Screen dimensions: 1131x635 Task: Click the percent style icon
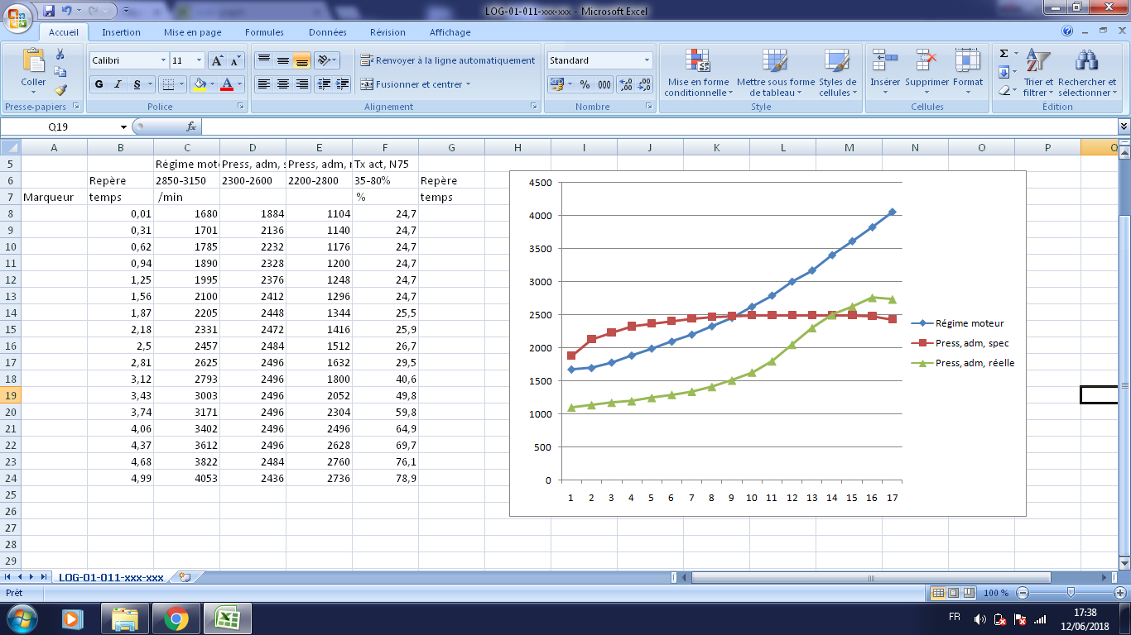coord(585,84)
